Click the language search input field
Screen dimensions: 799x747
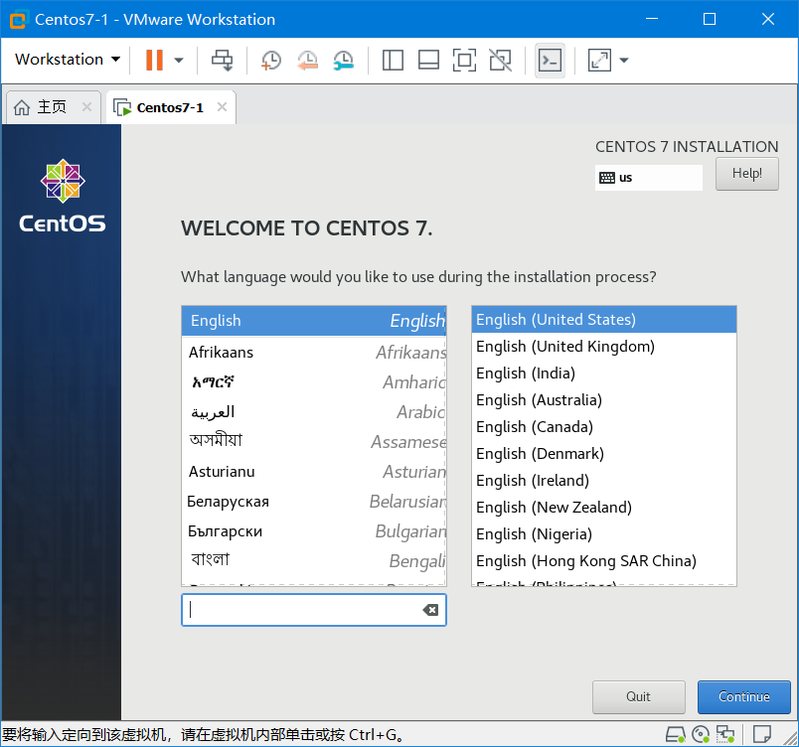pos(298,609)
